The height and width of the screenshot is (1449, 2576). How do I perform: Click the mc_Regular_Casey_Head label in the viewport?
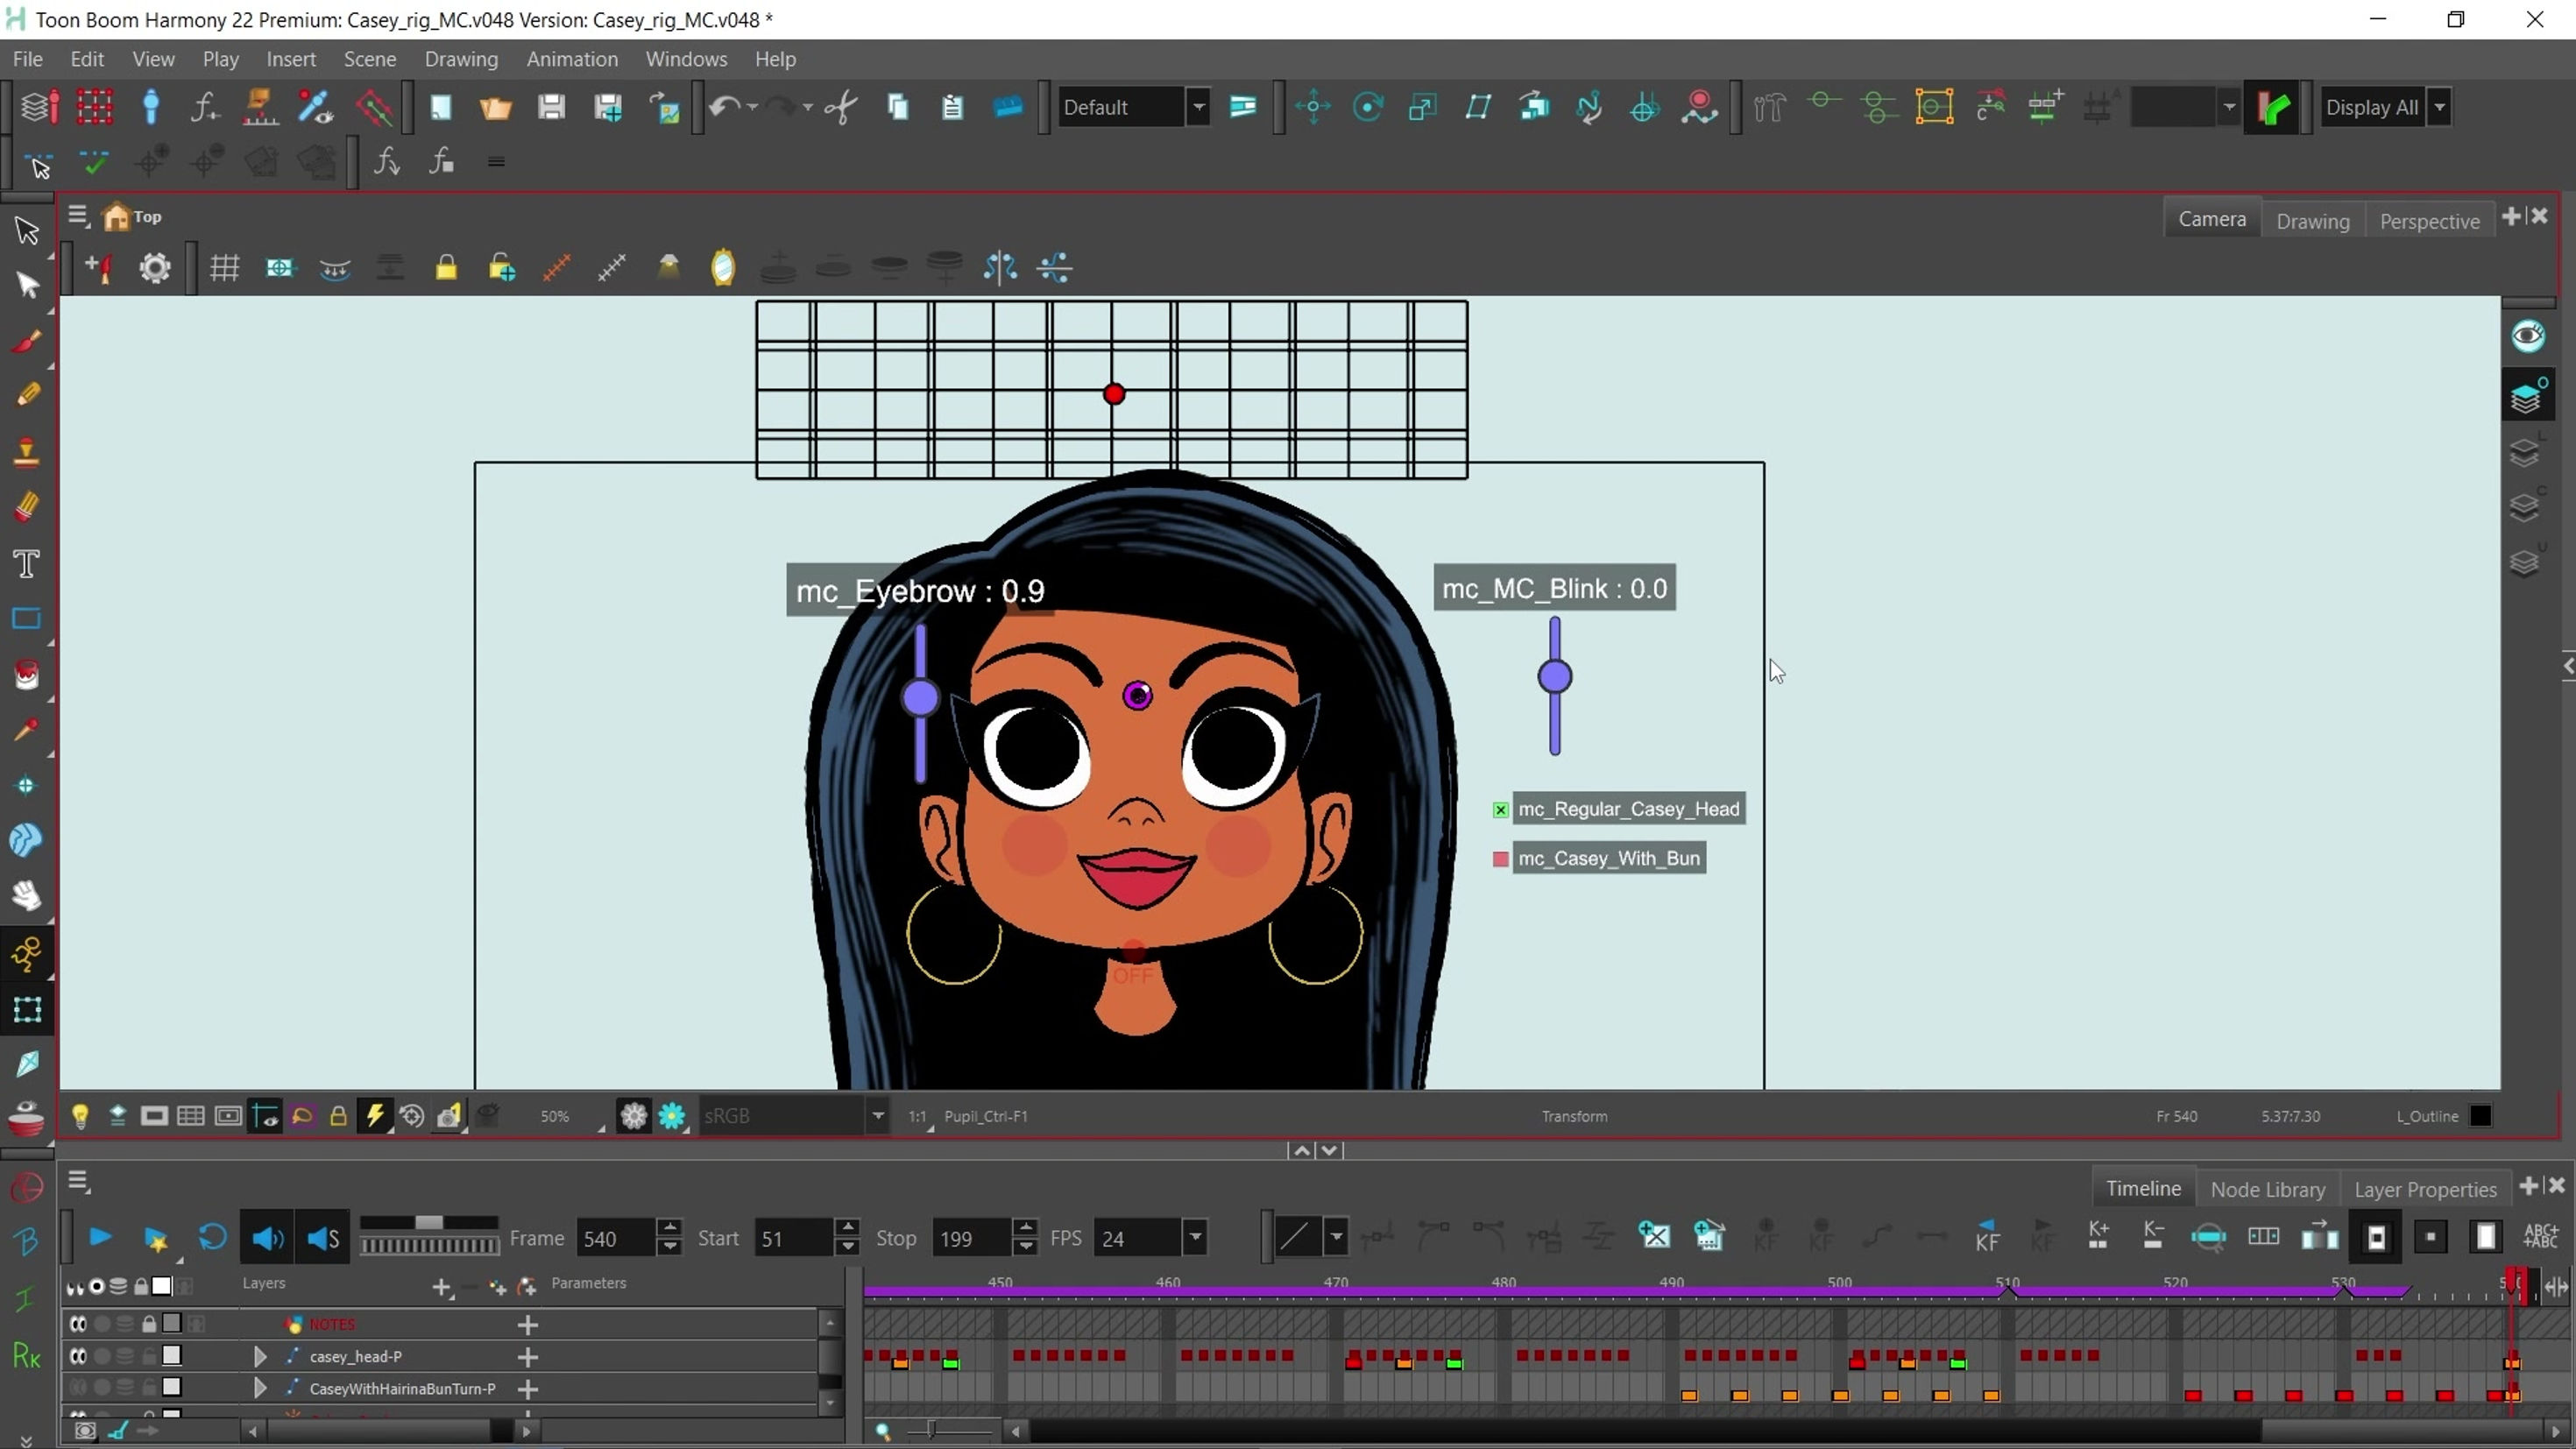[x=1630, y=809]
